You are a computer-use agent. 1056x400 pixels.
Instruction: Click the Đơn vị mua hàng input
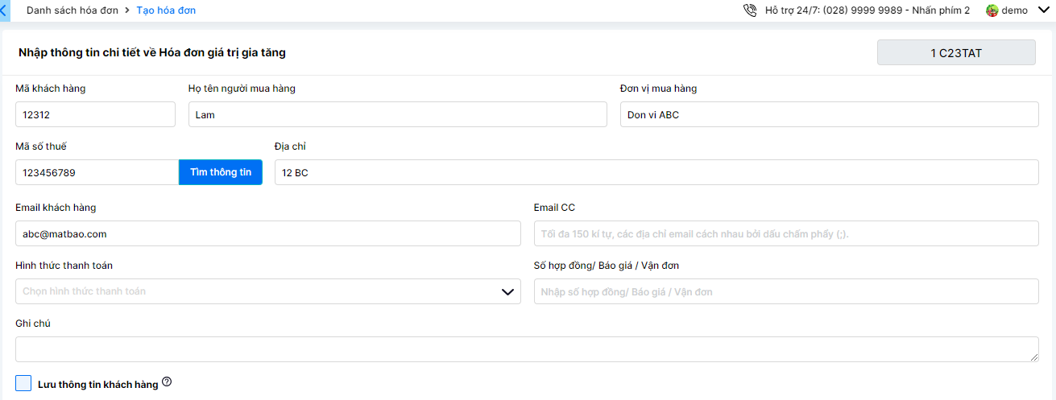pyautogui.click(x=829, y=114)
